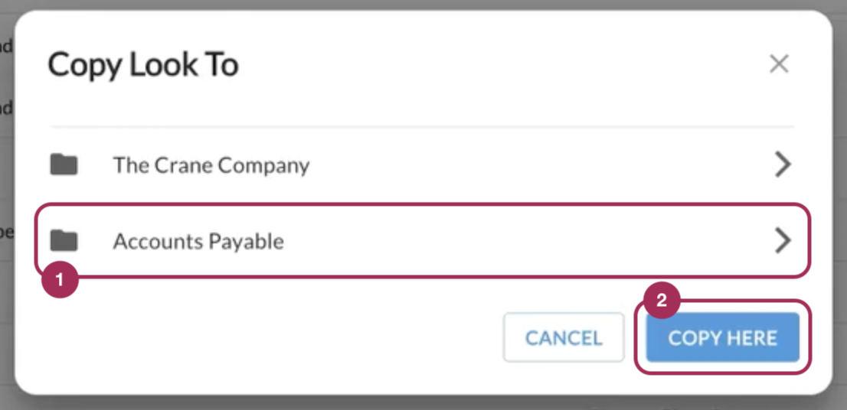Expand The Crane Company folder chevron

(783, 164)
